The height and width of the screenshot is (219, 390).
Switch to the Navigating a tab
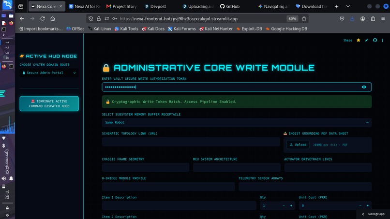[273, 6]
